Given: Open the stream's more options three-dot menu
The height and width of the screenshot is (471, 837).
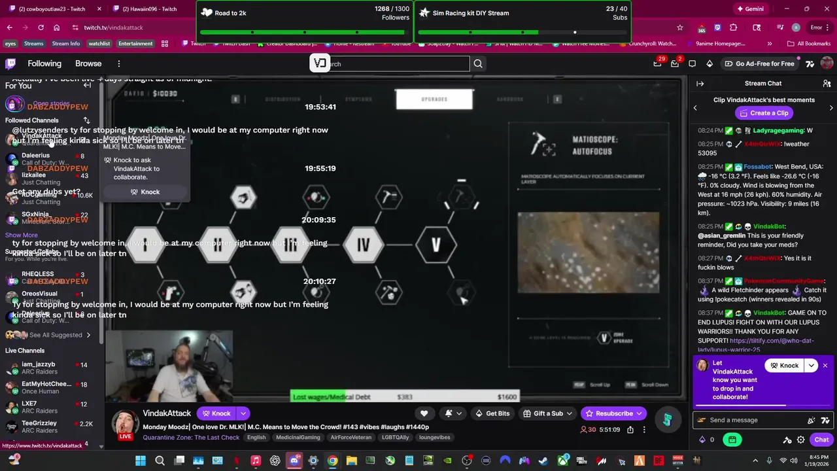Looking at the screenshot, I should pos(644,430).
